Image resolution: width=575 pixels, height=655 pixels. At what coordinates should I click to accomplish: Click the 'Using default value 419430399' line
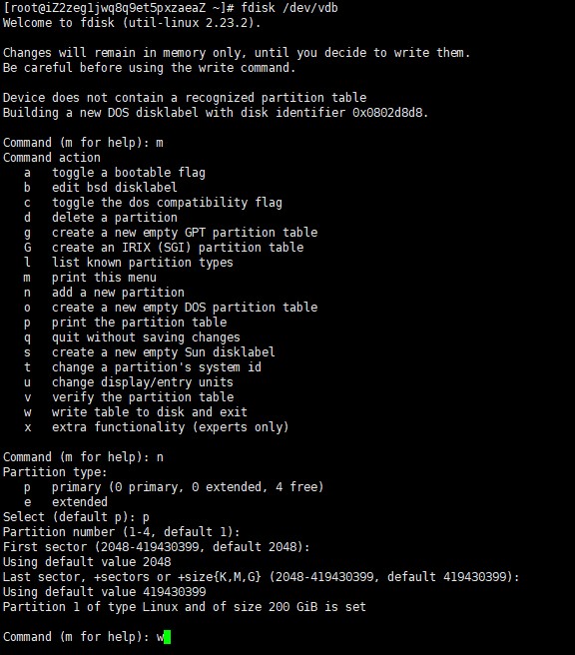click(x=105, y=592)
